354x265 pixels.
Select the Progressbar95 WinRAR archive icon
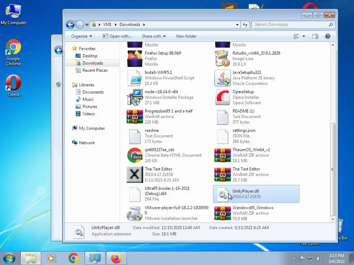[135, 117]
